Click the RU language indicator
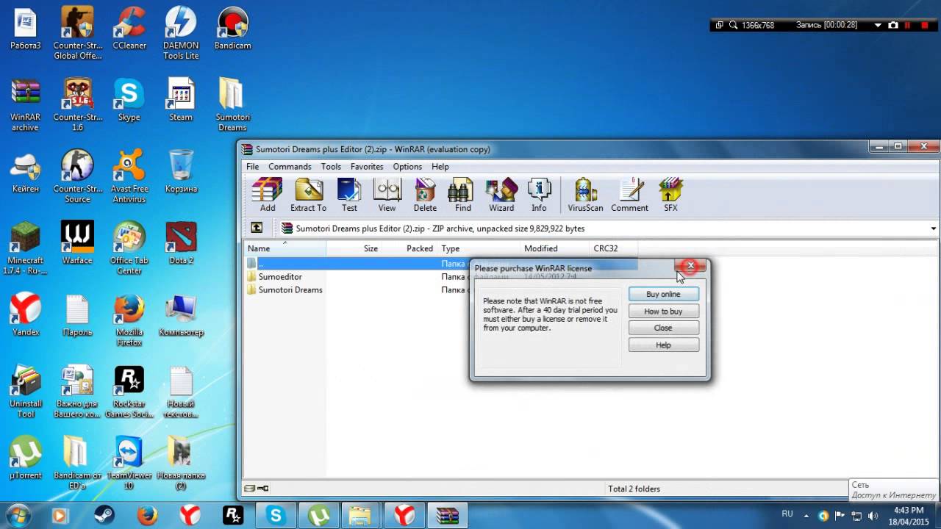The width and height of the screenshot is (941, 529). point(787,514)
